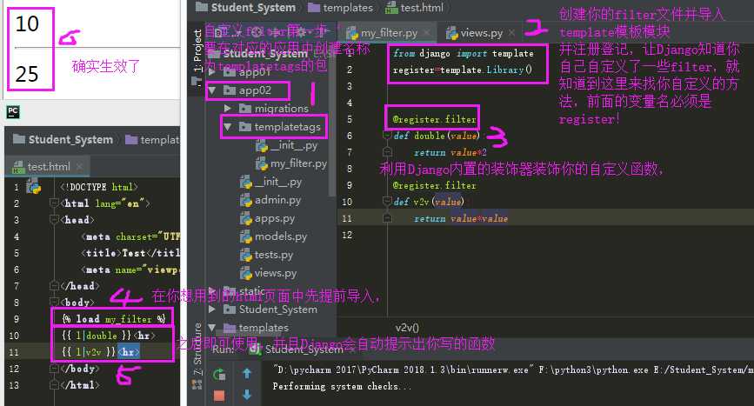Fold the html tag at line 2 in test.html
This screenshot has height=406, width=754.
coord(54,203)
